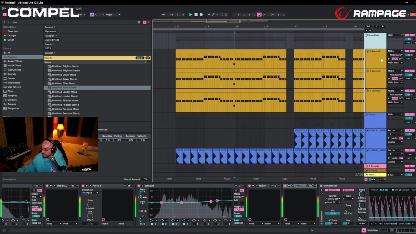Show All library items
416x234 pixels.
coord(9,53)
